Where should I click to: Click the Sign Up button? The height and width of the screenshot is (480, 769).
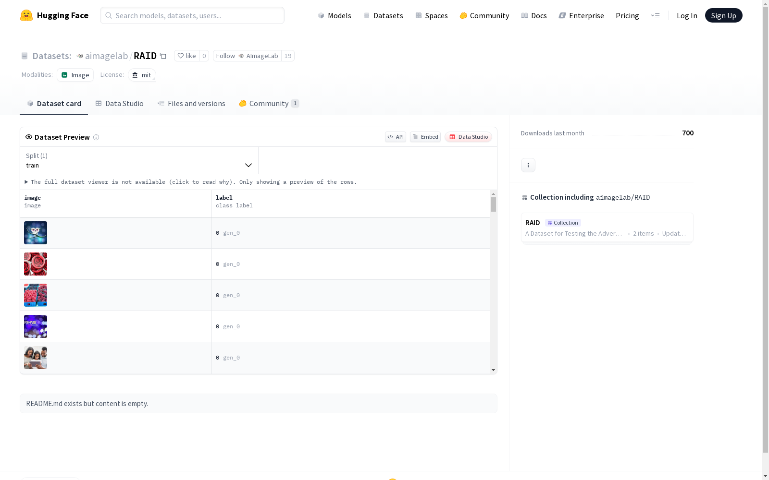coord(724,15)
